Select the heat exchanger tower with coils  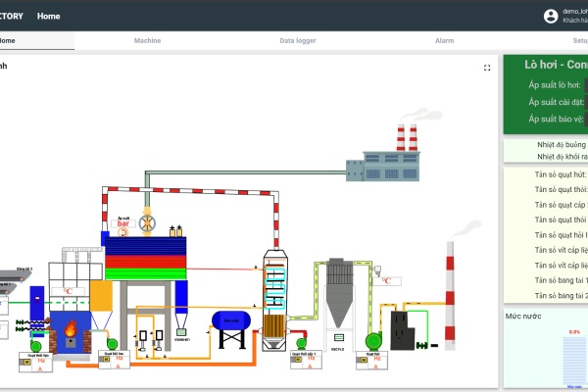(274, 292)
